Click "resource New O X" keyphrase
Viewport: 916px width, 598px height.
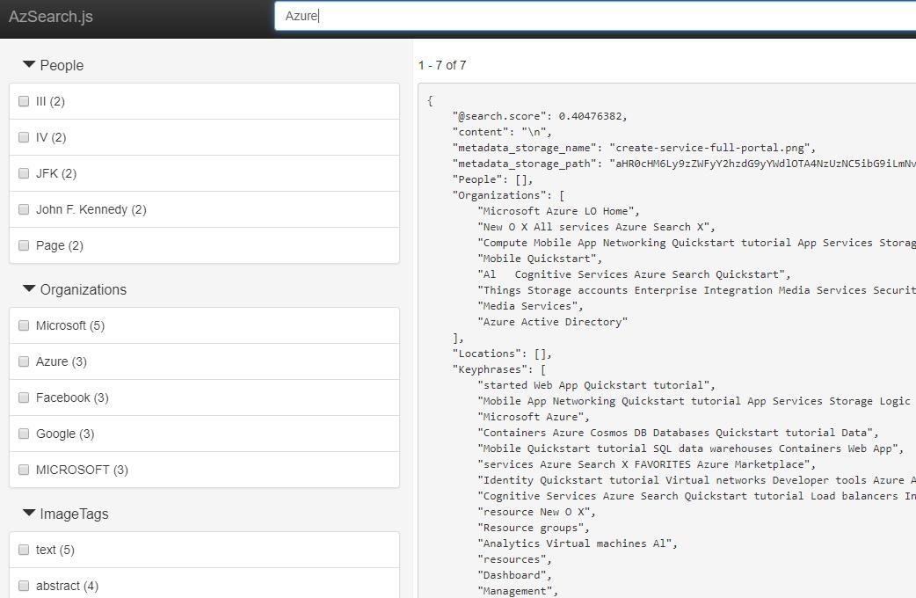coord(536,512)
